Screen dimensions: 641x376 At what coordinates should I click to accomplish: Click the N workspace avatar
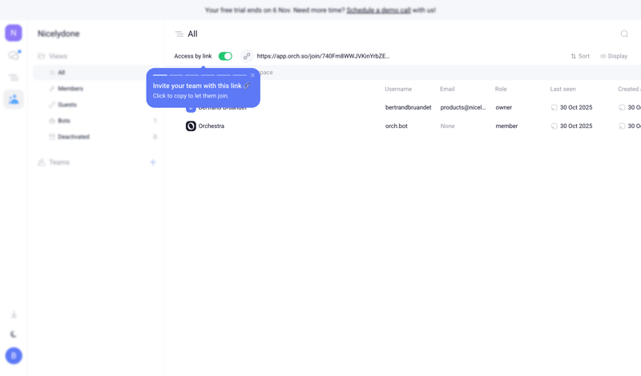(14, 33)
